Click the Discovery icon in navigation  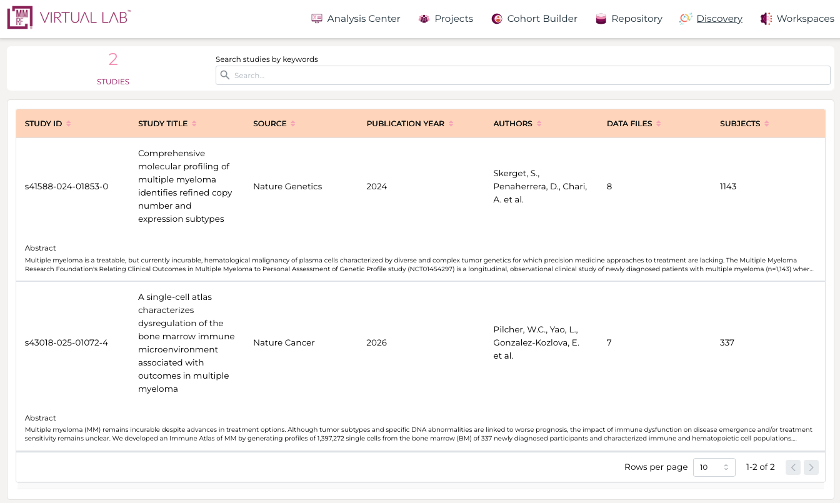coord(686,19)
